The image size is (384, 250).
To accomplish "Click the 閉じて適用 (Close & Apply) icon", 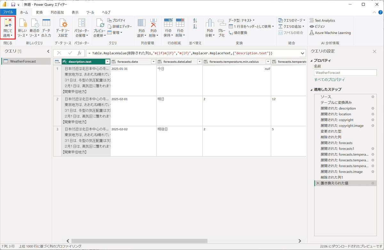I will (x=8, y=23).
